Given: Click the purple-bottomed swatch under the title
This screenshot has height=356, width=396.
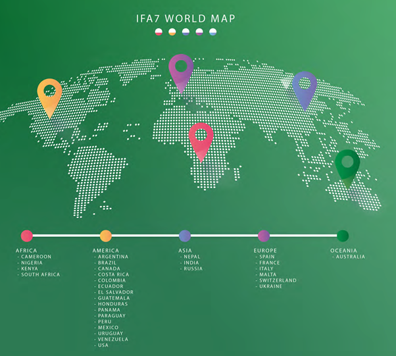Looking at the screenshot, I should point(199,32).
